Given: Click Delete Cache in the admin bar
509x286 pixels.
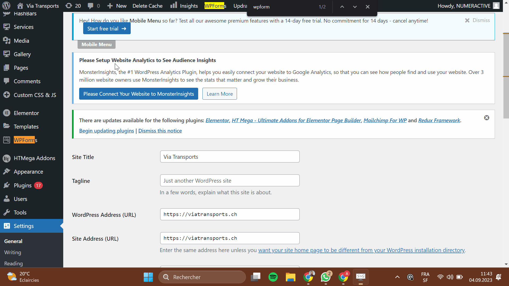Looking at the screenshot, I should 147,6.
